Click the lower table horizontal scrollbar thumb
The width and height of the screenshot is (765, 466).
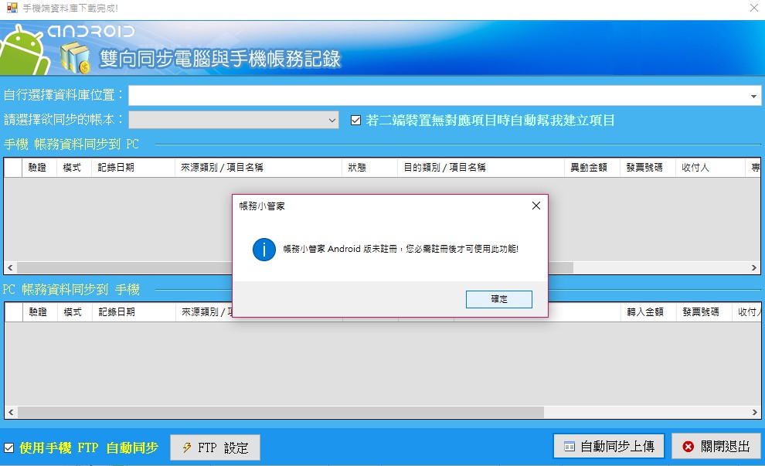click(x=280, y=413)
